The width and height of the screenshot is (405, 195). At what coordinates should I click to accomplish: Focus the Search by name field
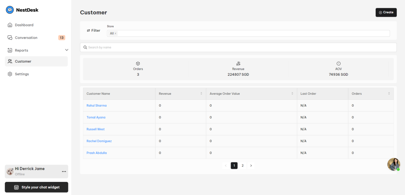[x=238, y=48]
